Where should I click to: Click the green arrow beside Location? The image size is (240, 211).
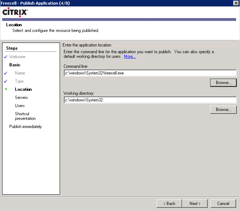(x=6, y=89)
